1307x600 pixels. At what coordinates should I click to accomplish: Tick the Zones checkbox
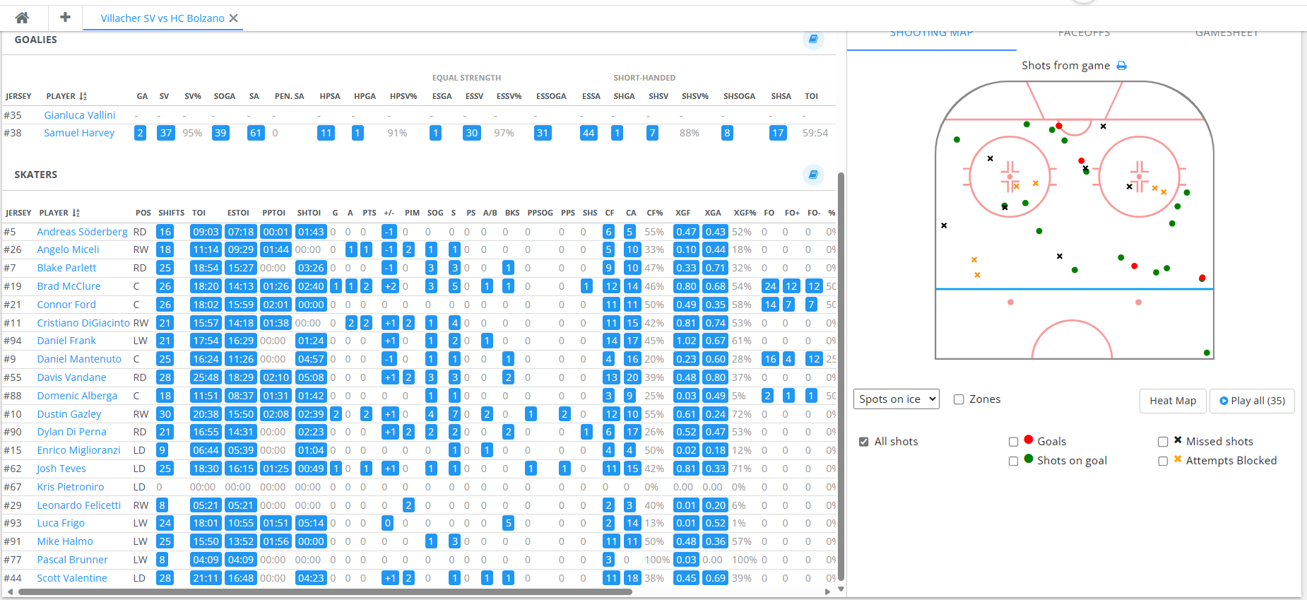[959, 399]
